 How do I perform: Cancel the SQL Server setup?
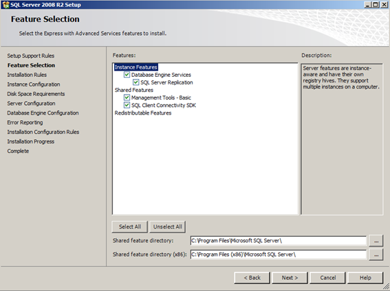point(327,278)
